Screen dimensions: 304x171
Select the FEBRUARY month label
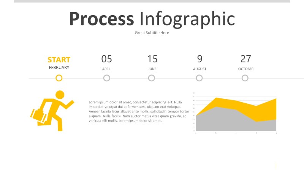tap(59, 68)
